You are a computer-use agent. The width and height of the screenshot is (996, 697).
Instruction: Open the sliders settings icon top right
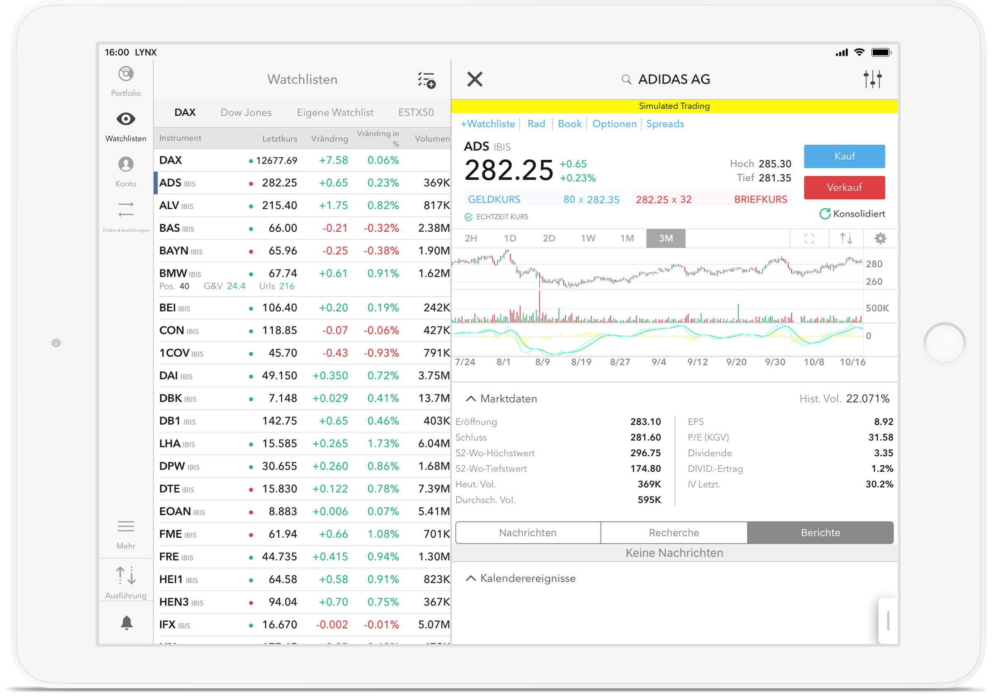coord(872,79)
